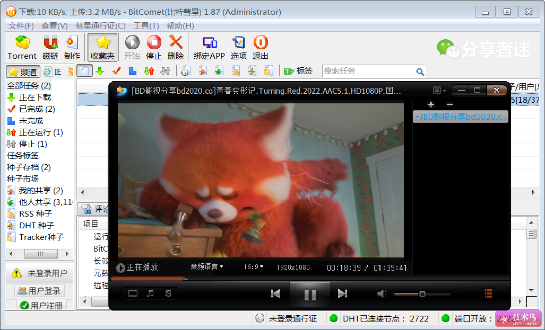
Task: Remove playlist item with minus button
Action: pos(450,104)
